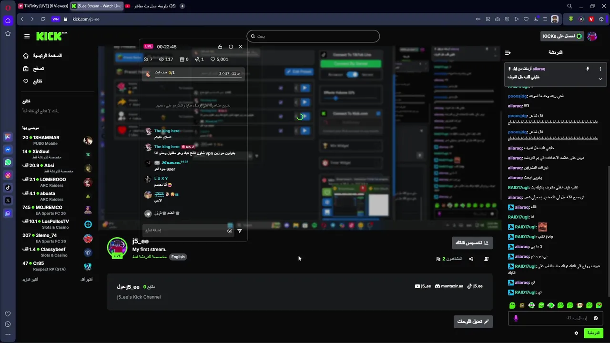Toggle the Opera VPN badge

pyautogui.click(x=55, y=19)
